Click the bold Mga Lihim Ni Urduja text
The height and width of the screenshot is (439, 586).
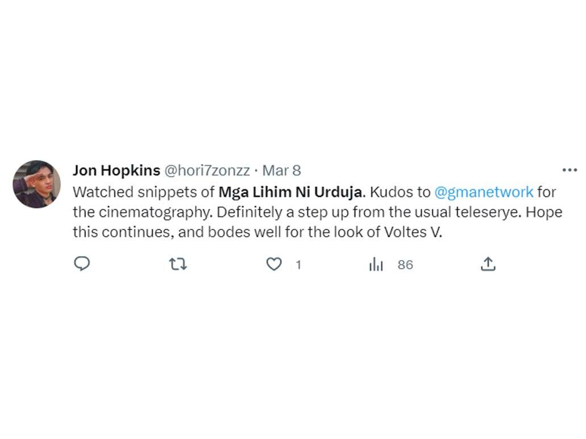pos(290,192)
